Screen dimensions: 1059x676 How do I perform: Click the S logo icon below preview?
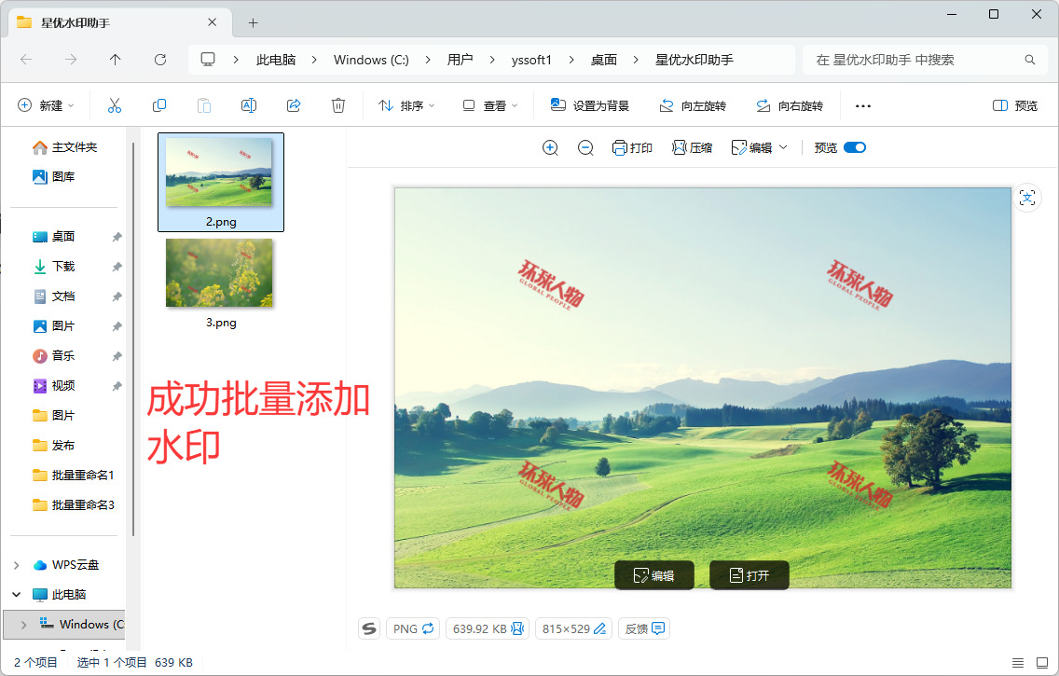point(369,628)
